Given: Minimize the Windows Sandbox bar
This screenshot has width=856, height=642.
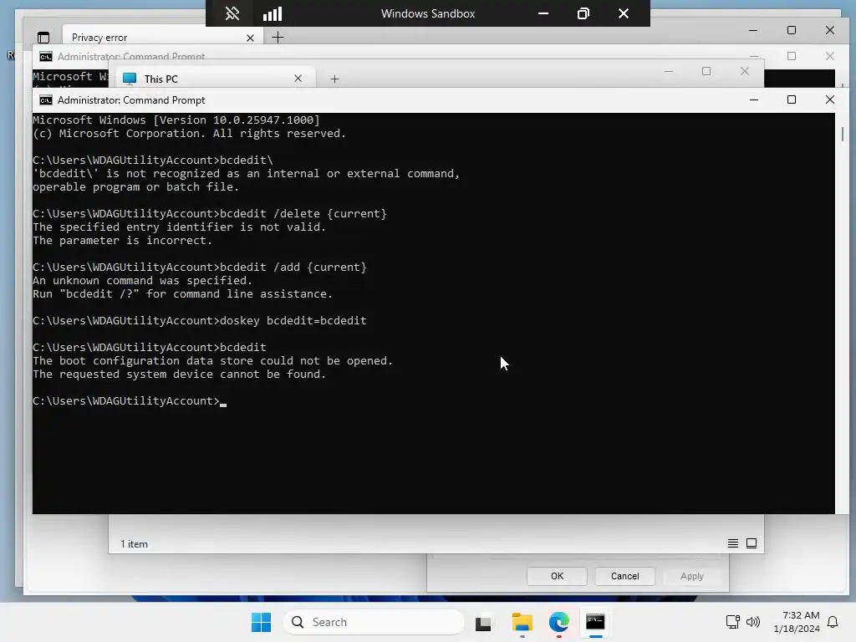Looking at the screenshot, I should tap(543, 13).
